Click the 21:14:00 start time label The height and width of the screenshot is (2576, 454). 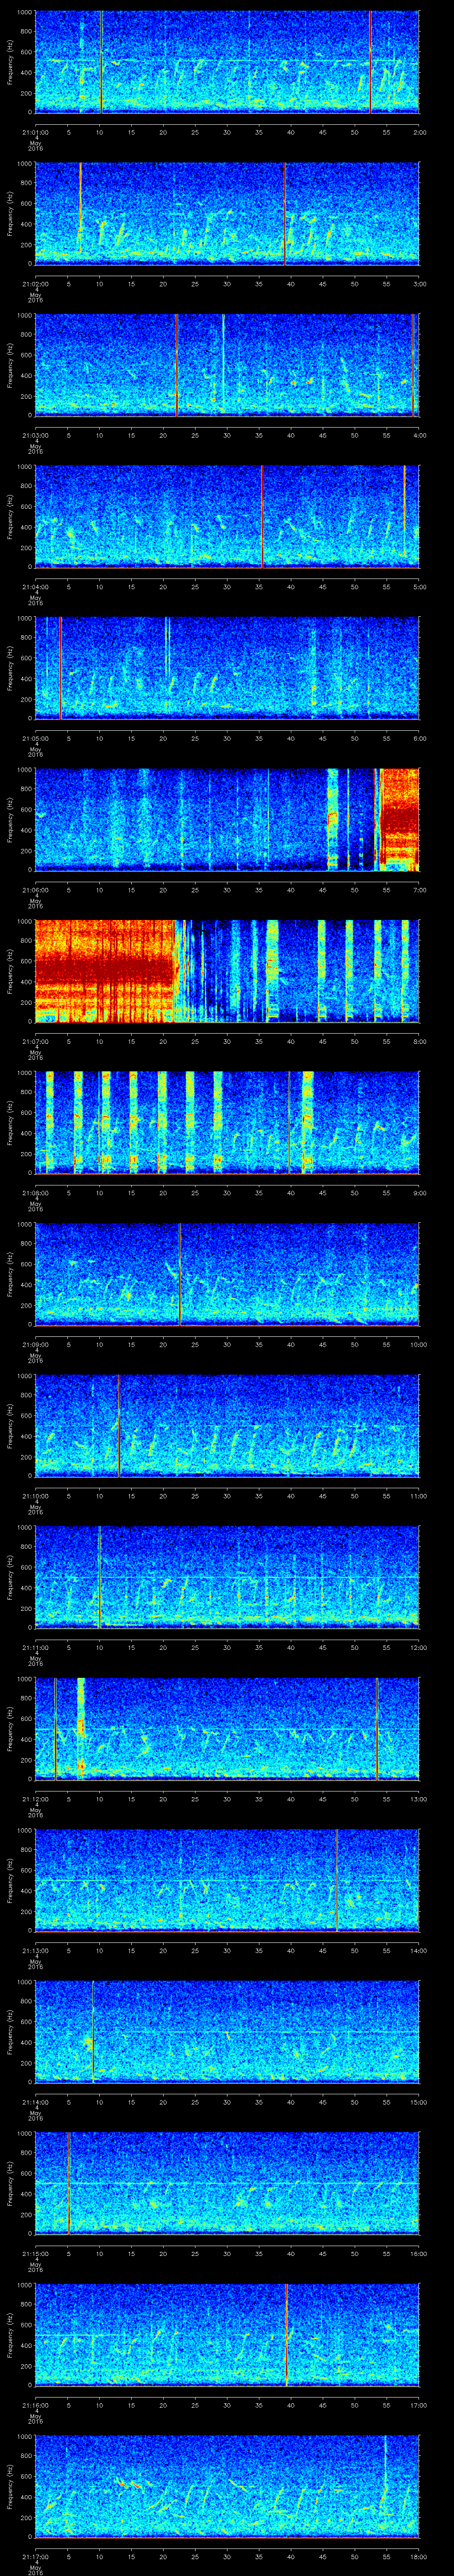(x=35, y=2101)
